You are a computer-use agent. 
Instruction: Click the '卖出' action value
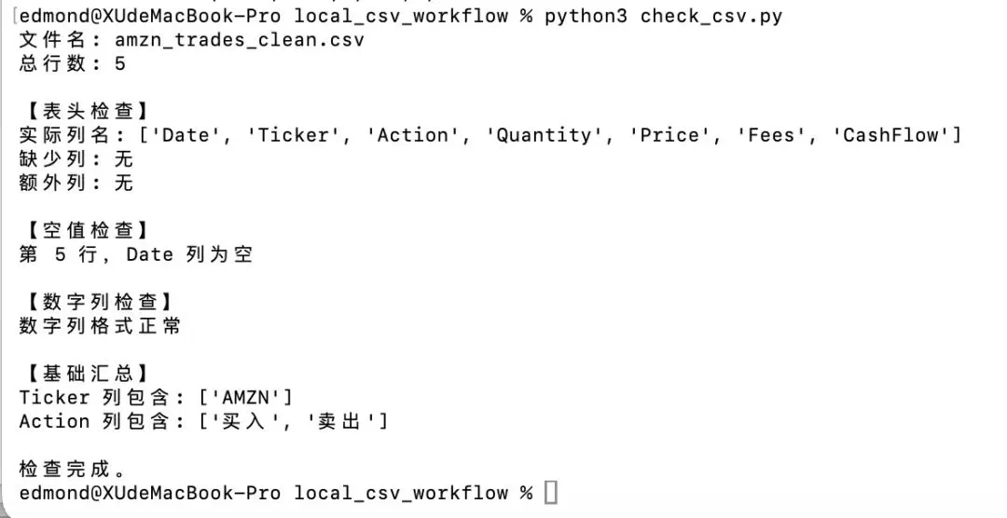[x=341, y=421]
